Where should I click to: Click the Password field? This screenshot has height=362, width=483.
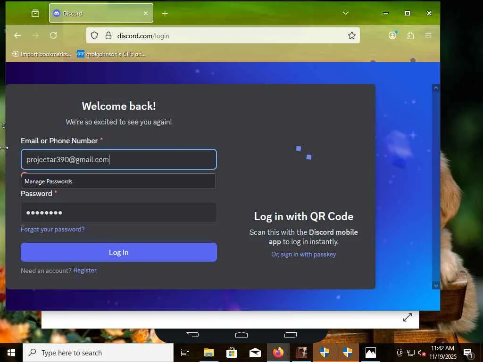[118, 213]
